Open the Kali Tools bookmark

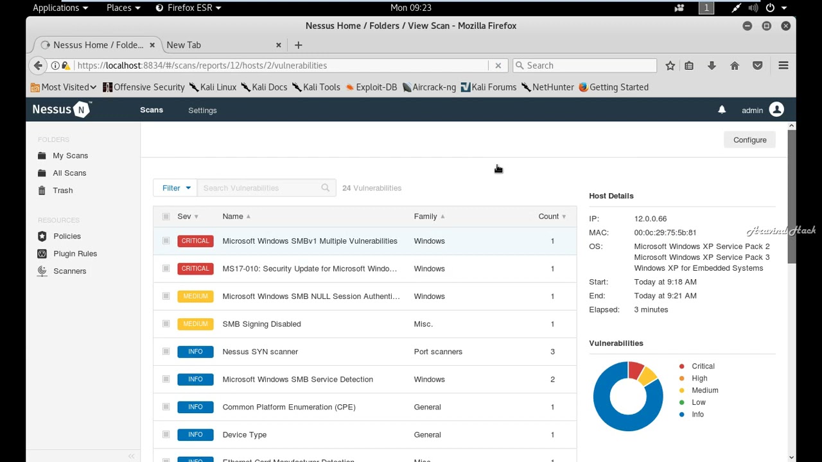click(316, 87)
